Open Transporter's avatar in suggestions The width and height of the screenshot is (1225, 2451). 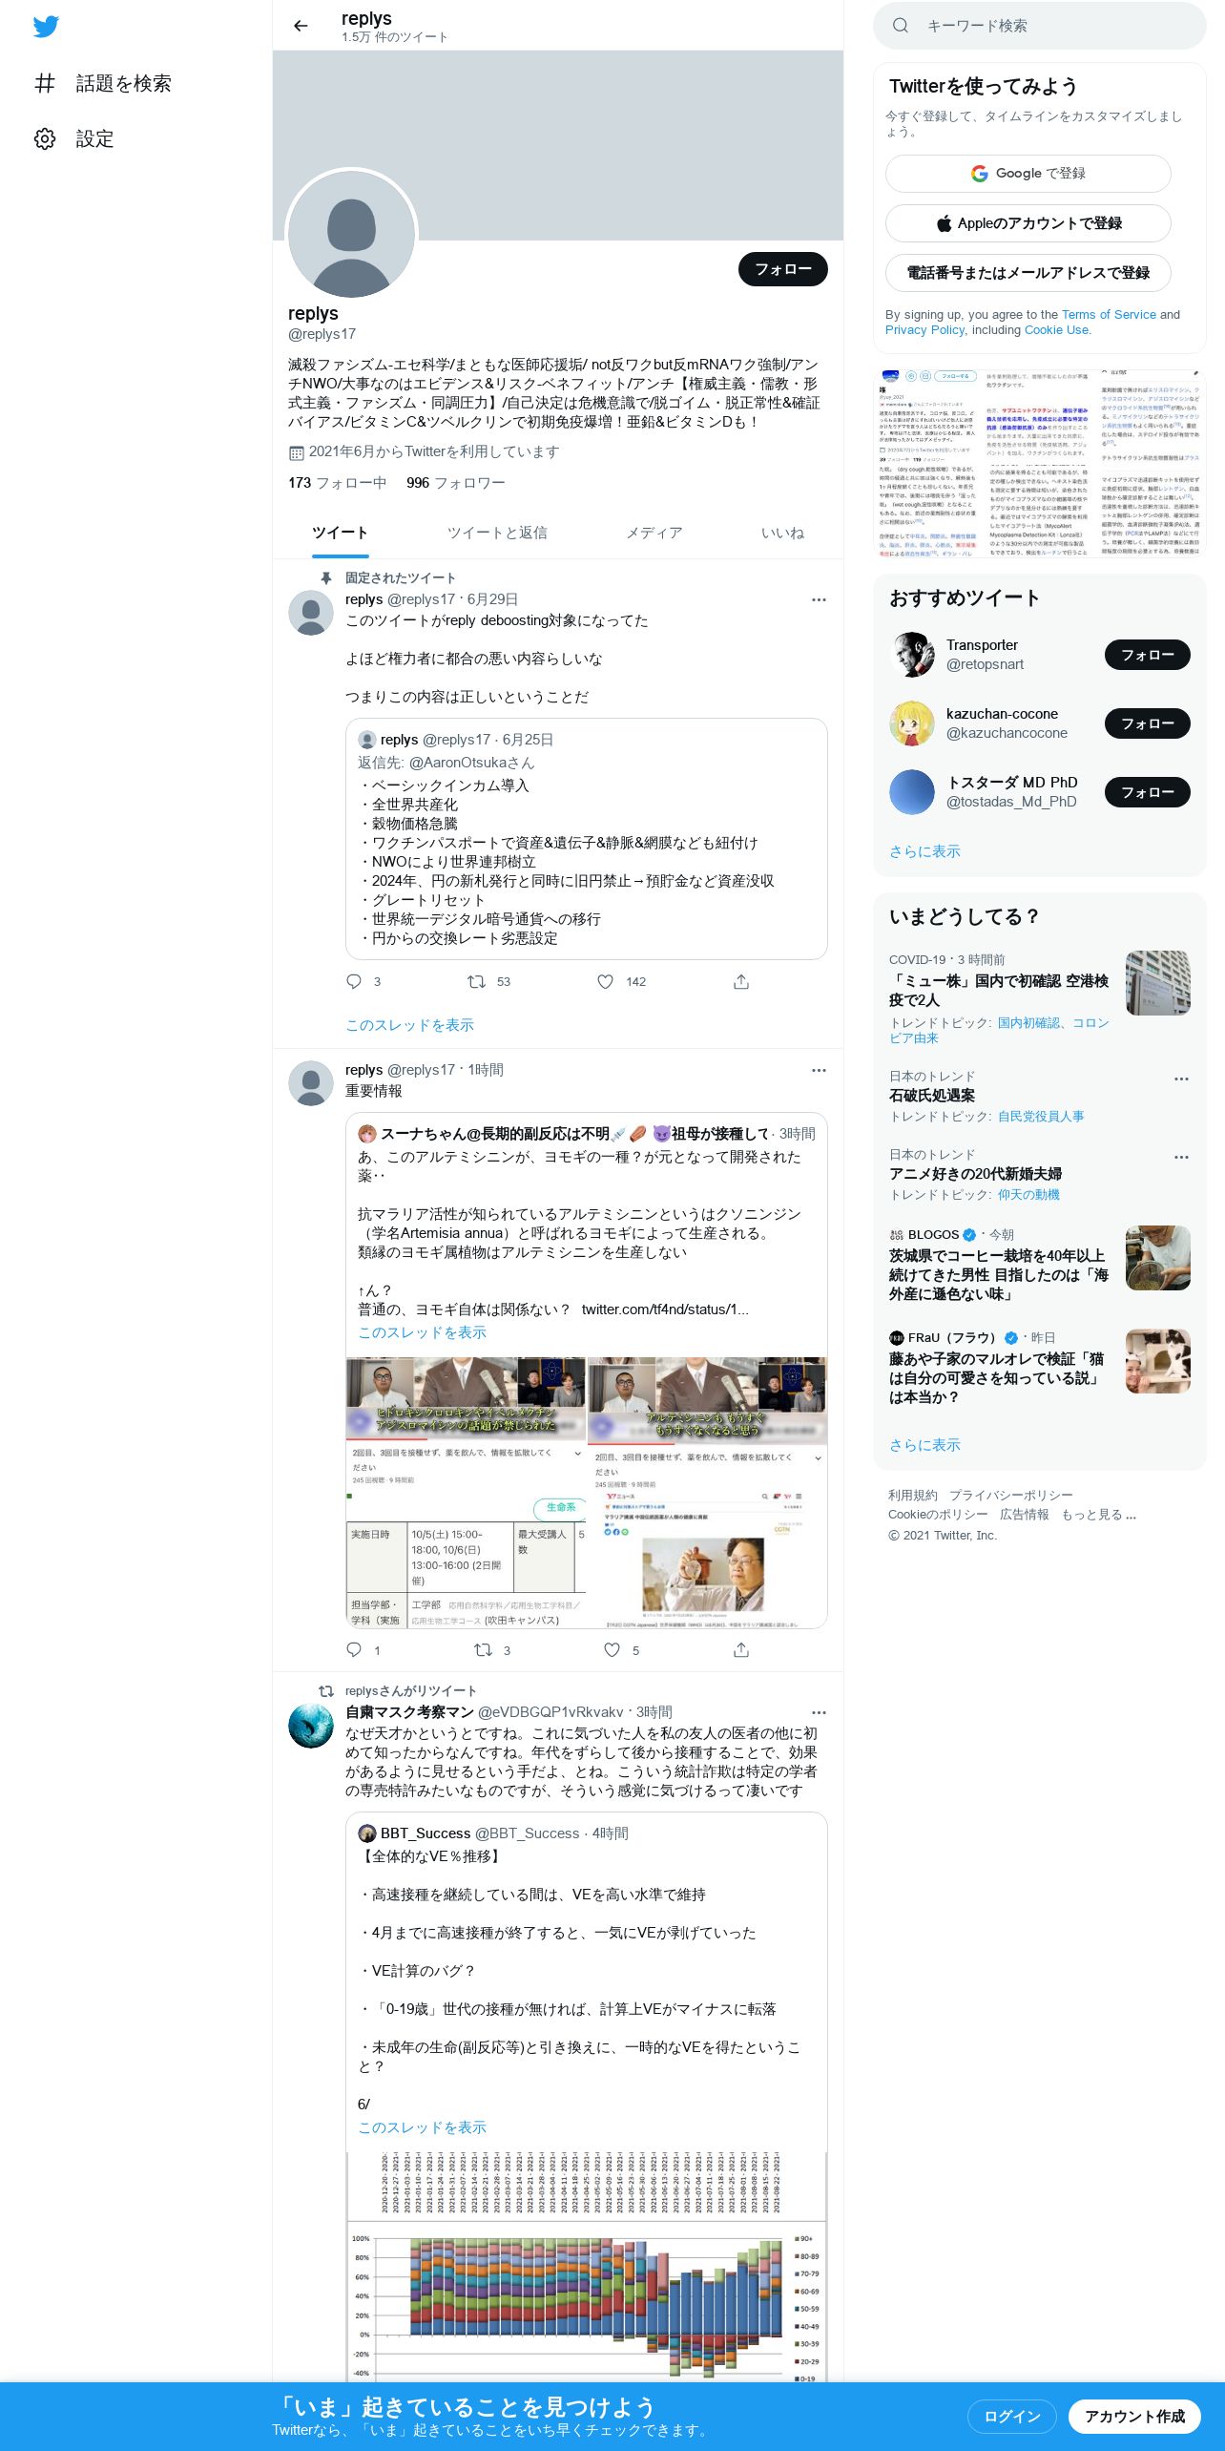tap(912, 655)
